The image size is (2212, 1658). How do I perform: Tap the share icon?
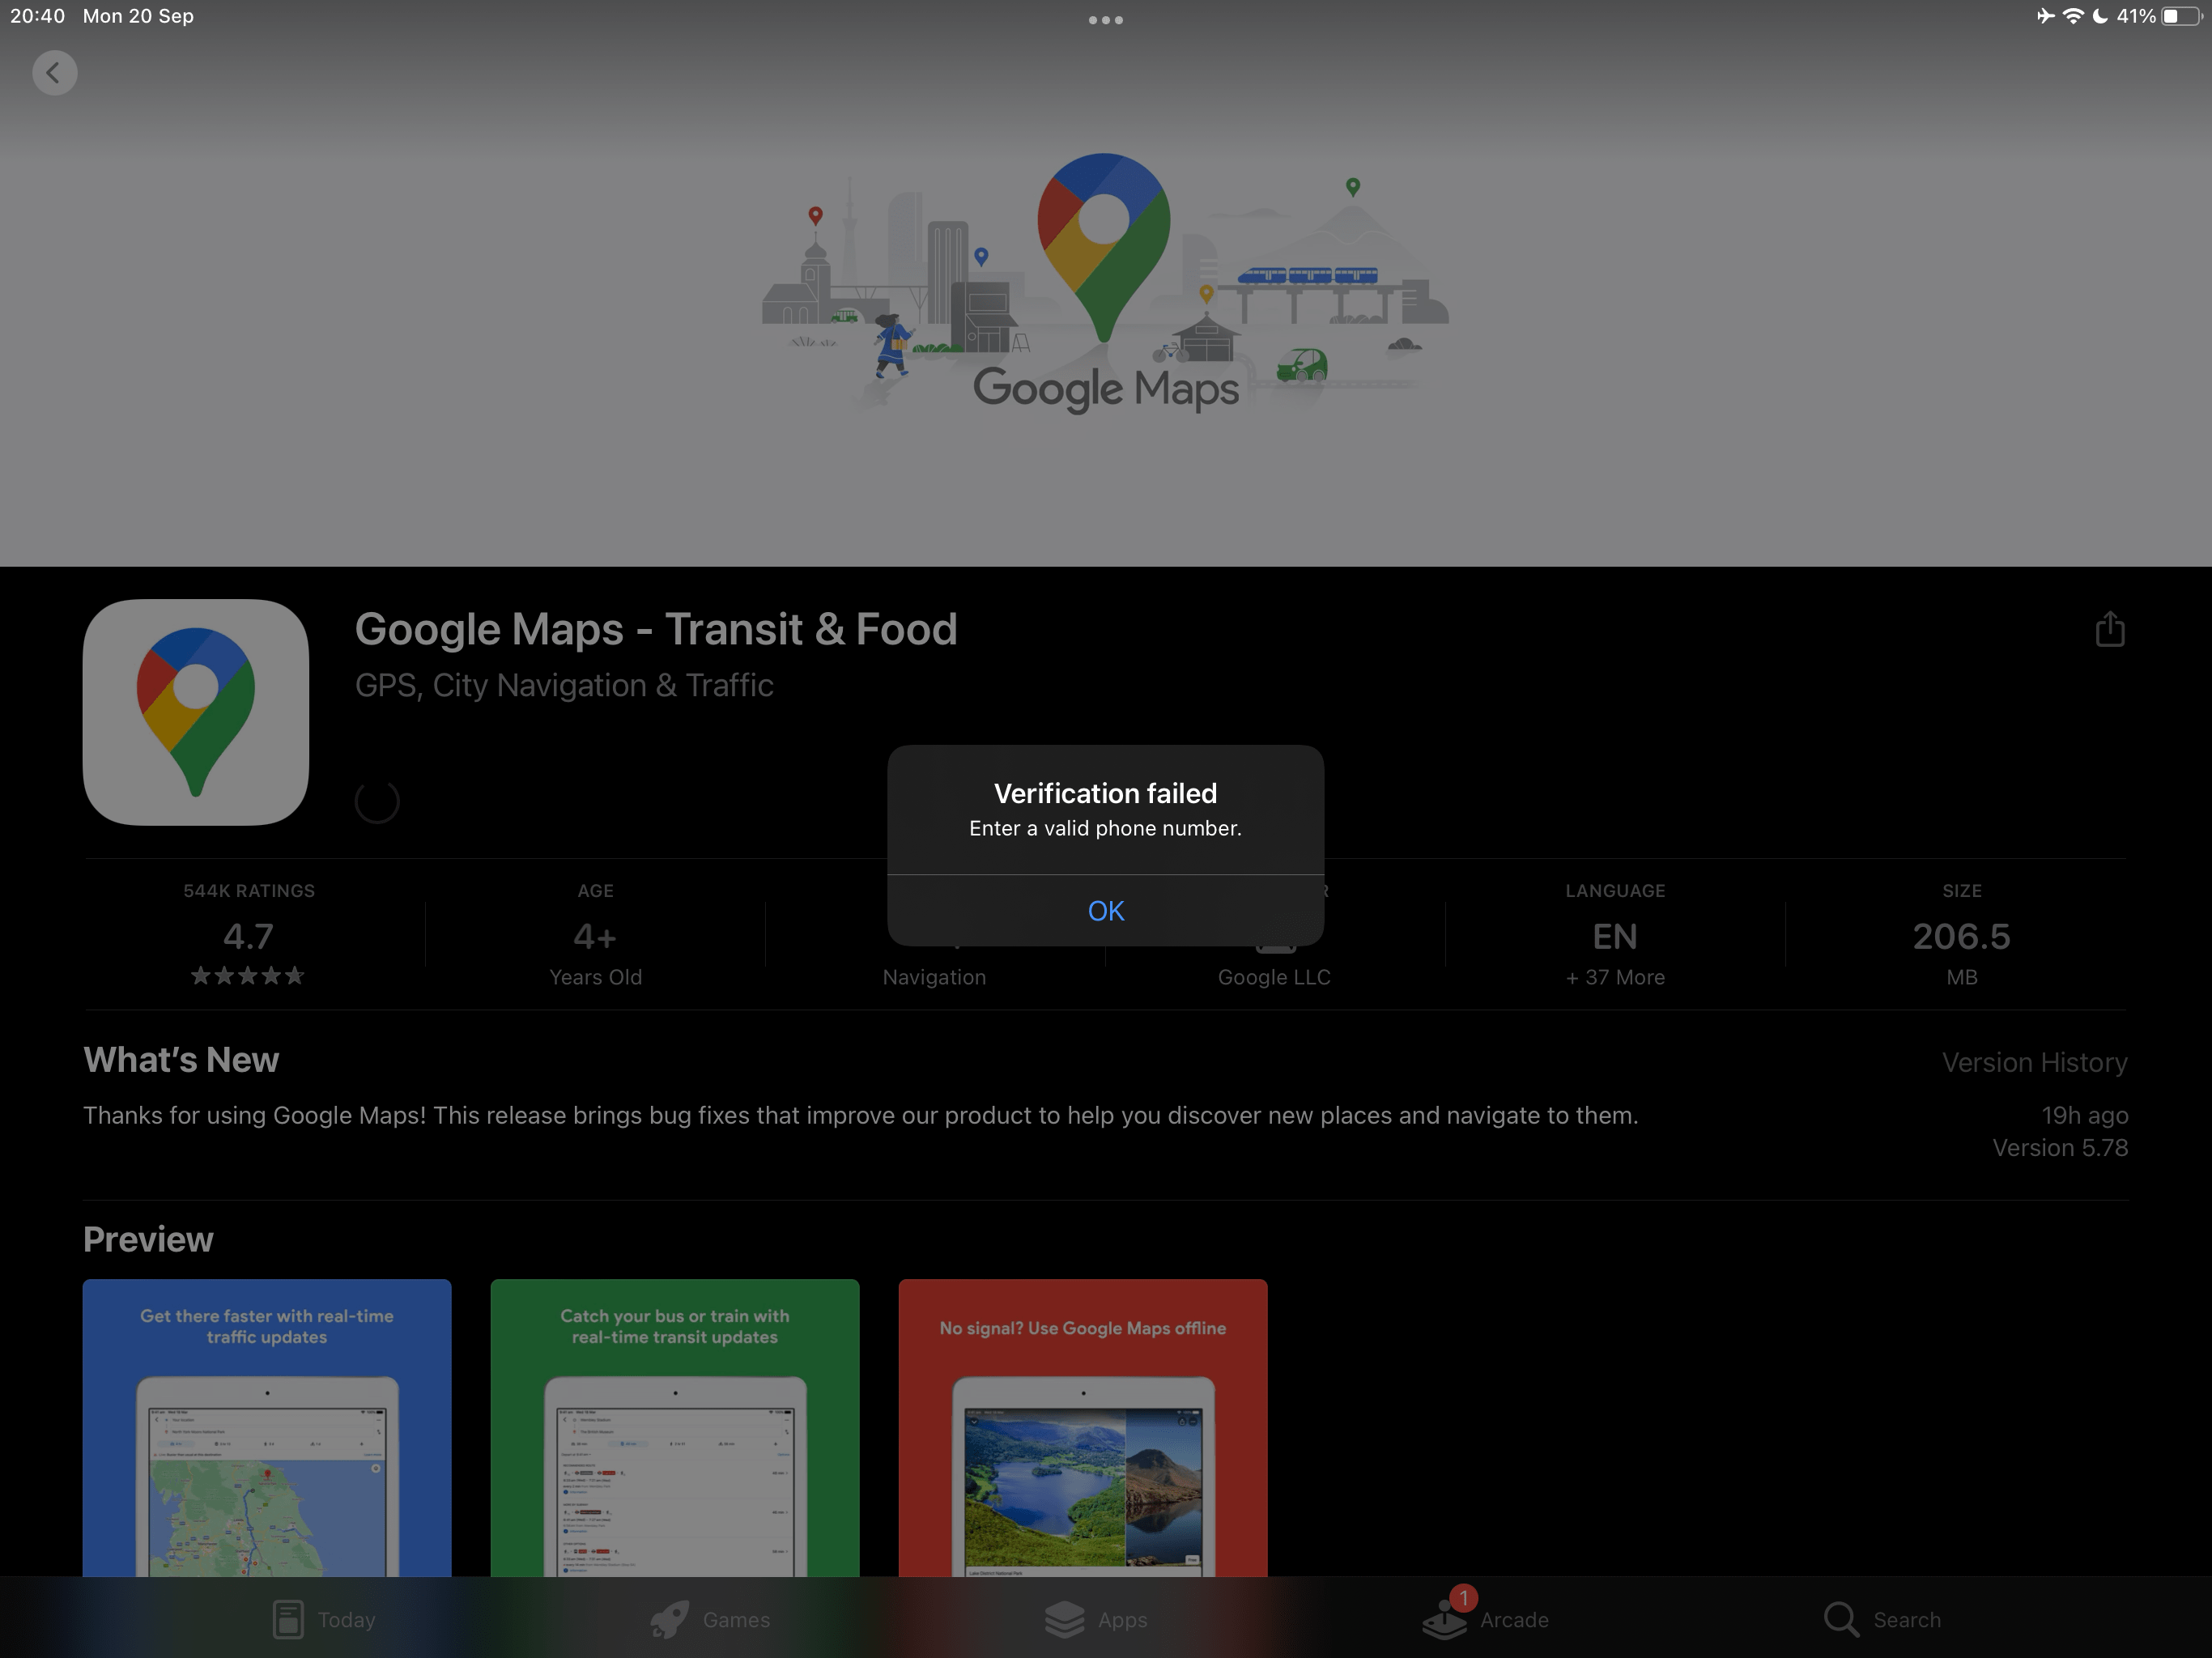coord(2109,629)
